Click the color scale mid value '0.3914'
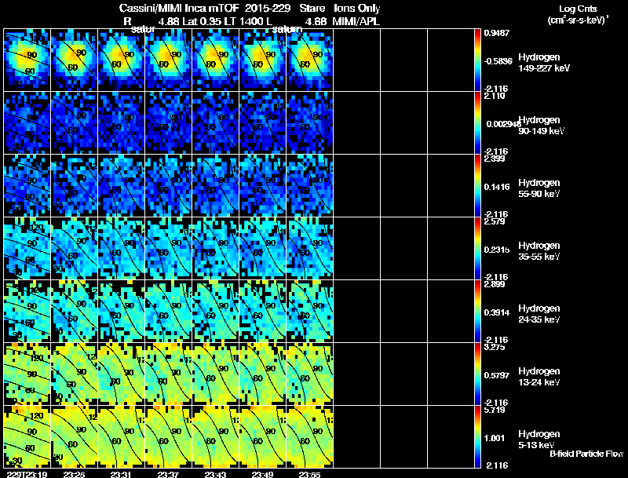Image resolution: width=628 pixels, height=478 pixels. (x=497, y=312)
